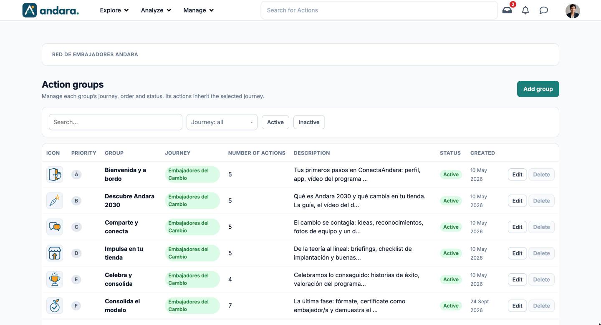Click the Bienvenida y a bordo group icon
Image resolution: width=601 pixels, height=325 pixels.
coord(55,174)
